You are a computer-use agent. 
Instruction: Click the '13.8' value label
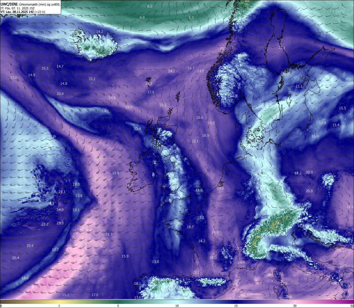pos(155,262)
